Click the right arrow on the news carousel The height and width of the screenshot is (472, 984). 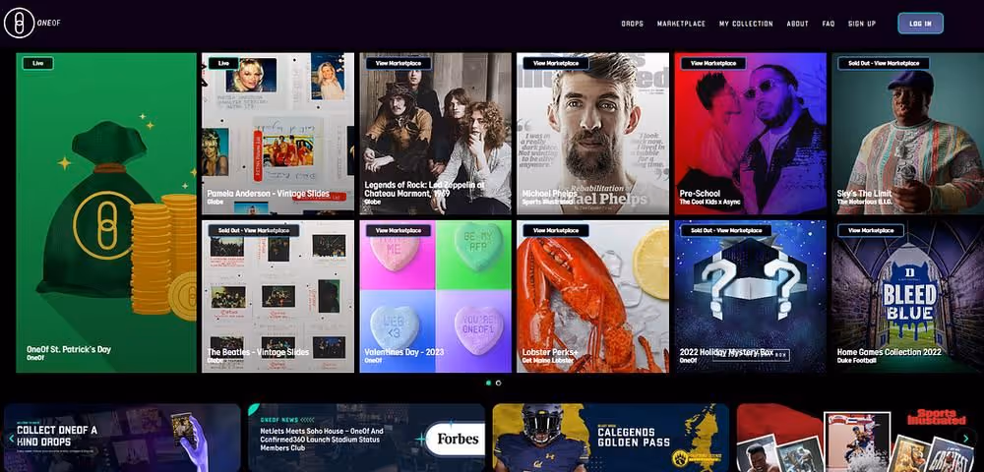tap(966, 439)
